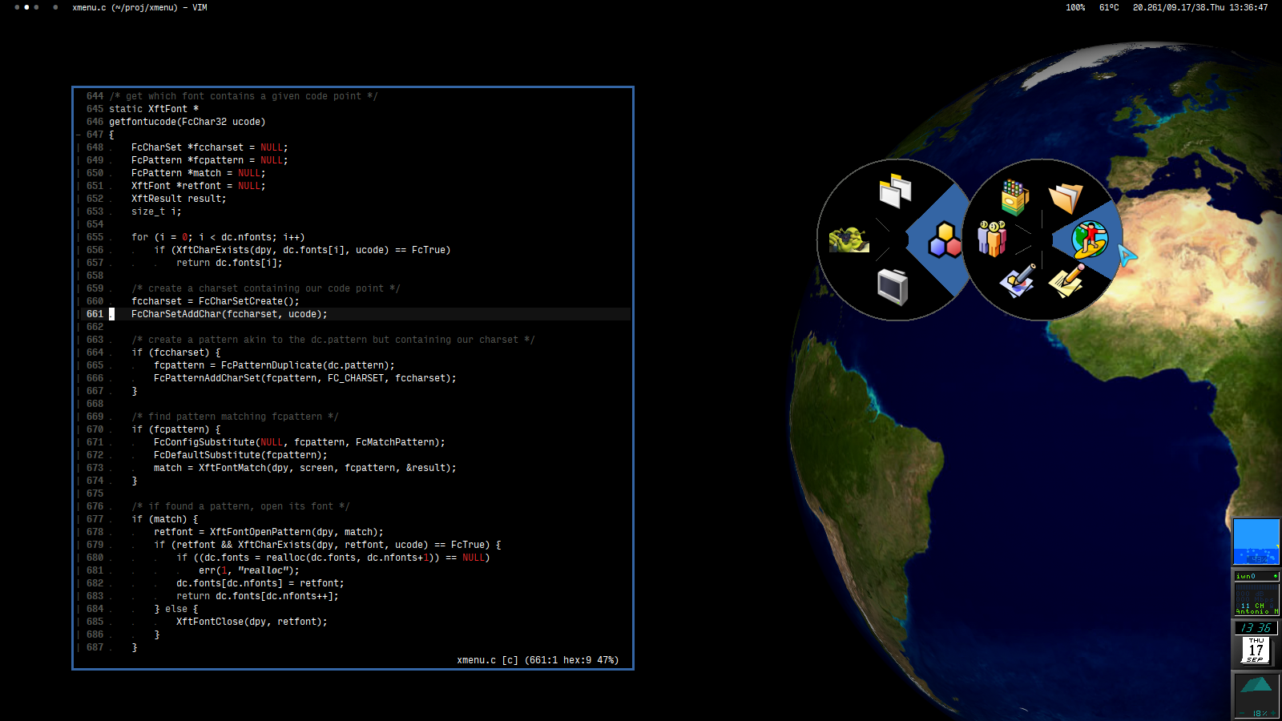Click the realloc(dc.fonts line
Image resolution: width=1282 pixels, height=721 pixels.
coord(333,558)
